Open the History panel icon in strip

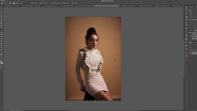186,8
